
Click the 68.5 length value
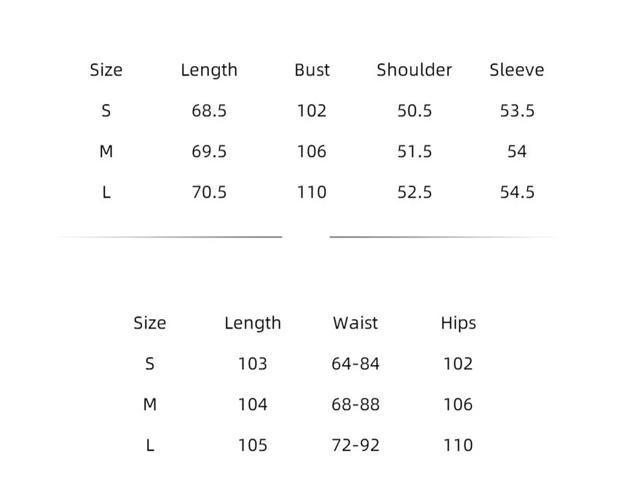(x=209, y=111)
